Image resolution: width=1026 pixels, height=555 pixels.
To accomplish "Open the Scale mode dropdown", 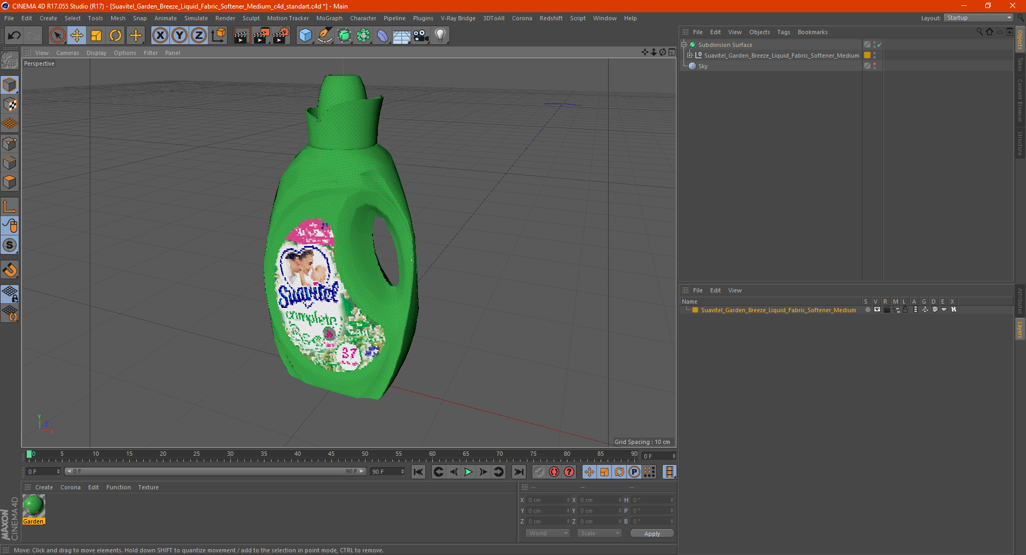I will tap(599, 534).
